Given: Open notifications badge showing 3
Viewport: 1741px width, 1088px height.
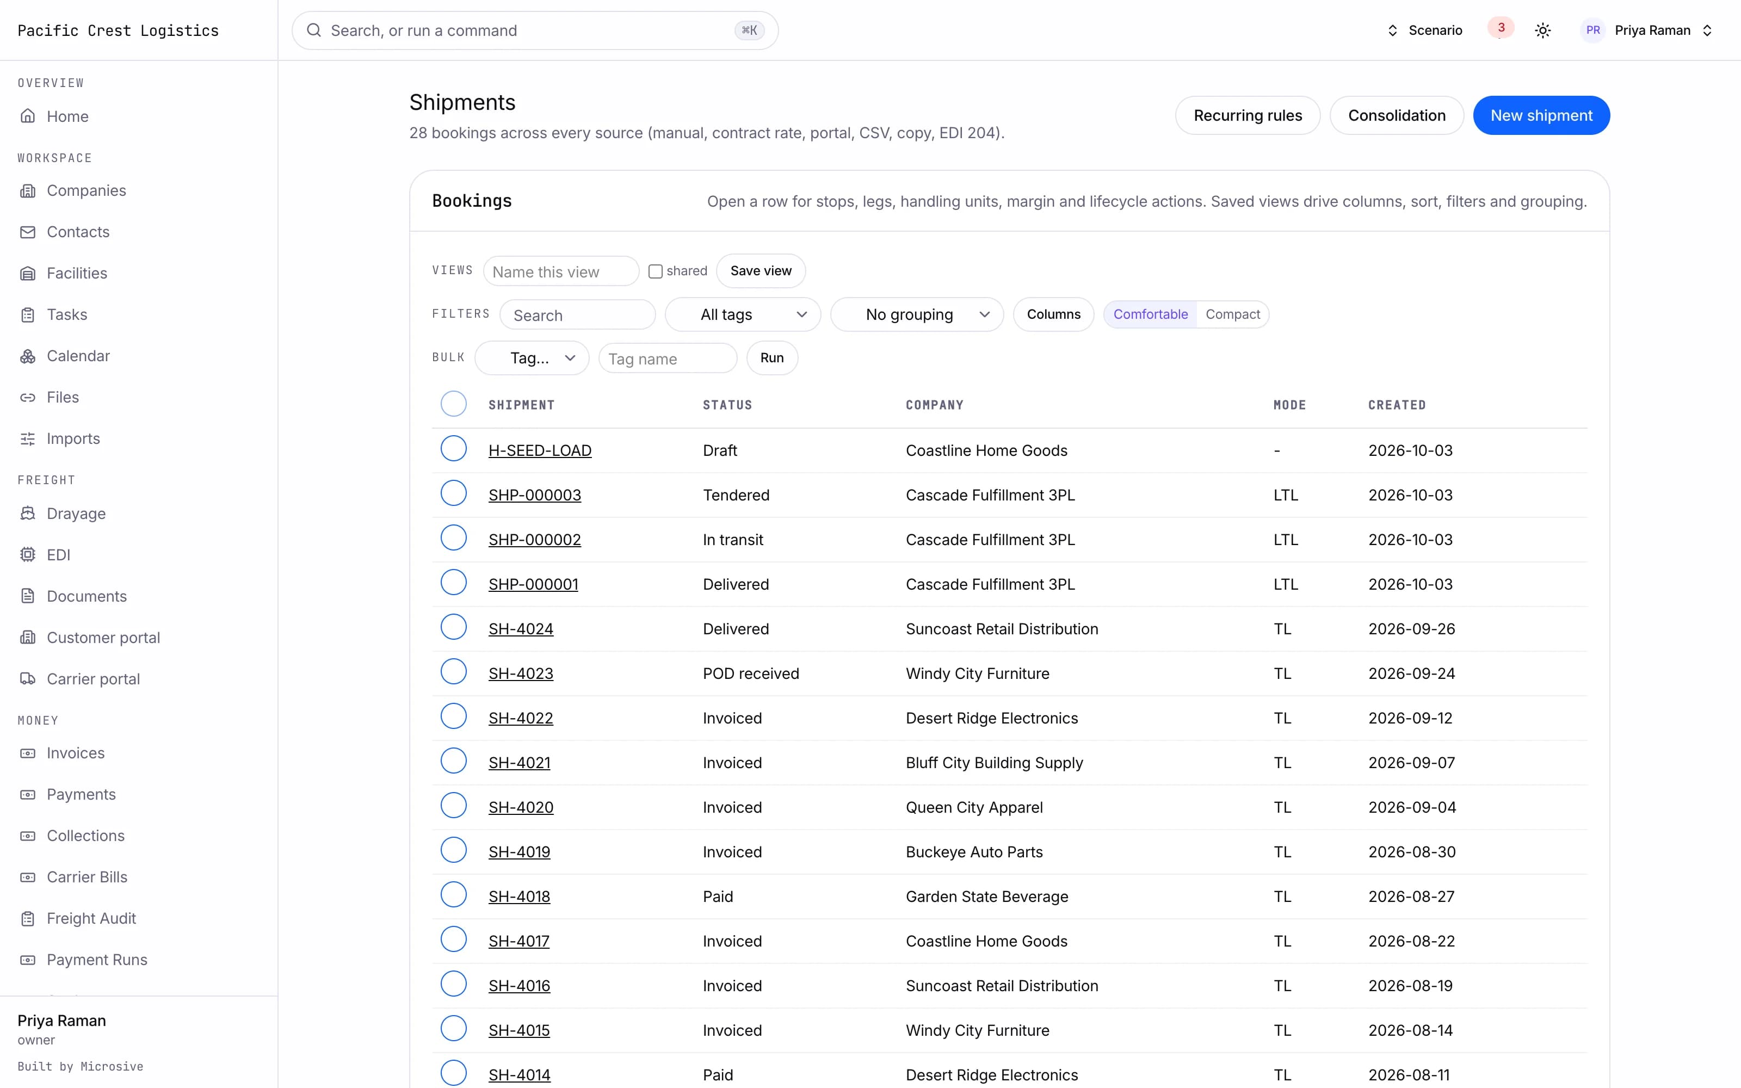Looking at the screenshot, I should click(x=1501, y=28).
